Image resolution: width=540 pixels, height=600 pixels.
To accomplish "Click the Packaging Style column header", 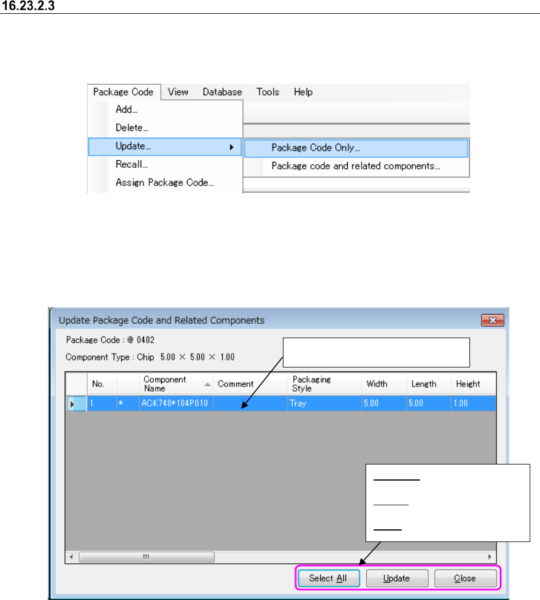I will point(324,384).
